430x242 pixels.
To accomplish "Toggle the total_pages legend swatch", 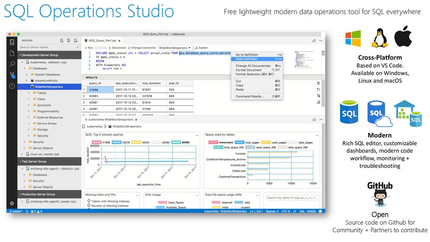I will (240, 142).
